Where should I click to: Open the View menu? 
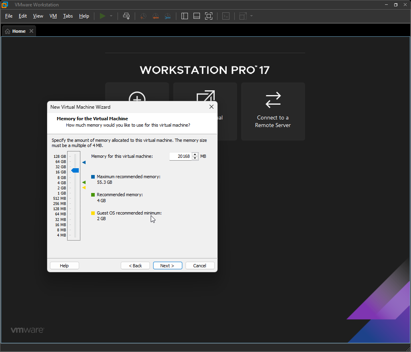coord(38,16)
